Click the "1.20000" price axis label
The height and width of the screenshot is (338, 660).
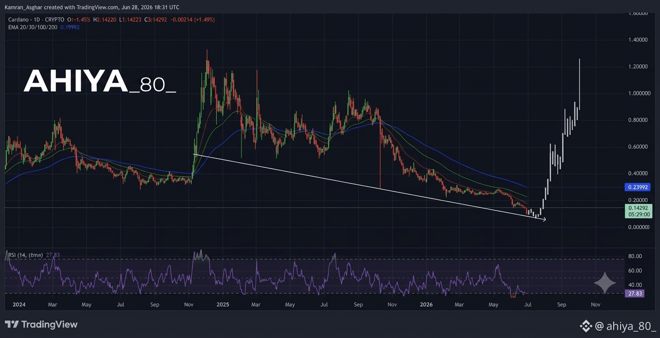coord(638,67)
